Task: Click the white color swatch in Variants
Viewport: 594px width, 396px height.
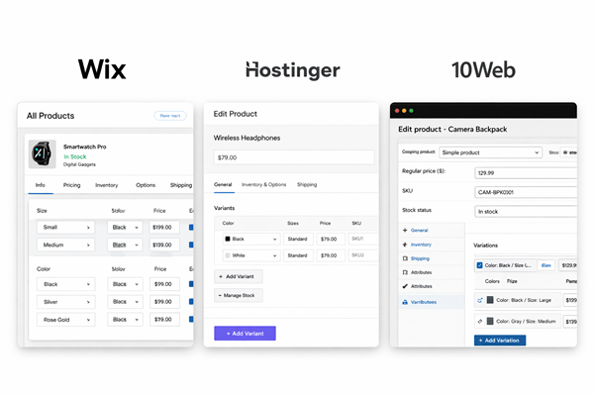Action: click(226, 255)
